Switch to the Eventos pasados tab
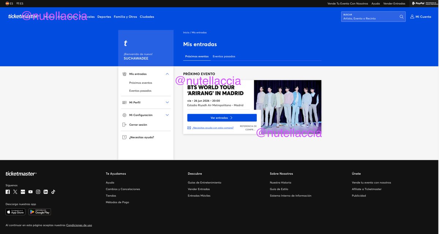The image size is (439, 234). point(224,56)
